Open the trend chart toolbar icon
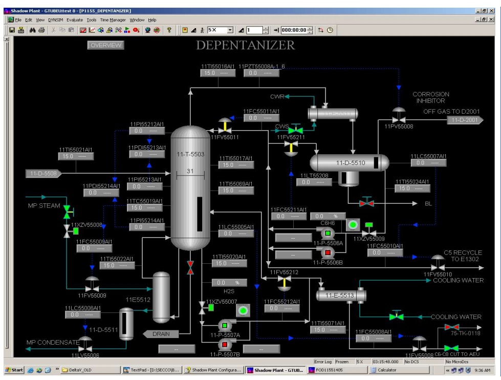 [x=92, y=30]
